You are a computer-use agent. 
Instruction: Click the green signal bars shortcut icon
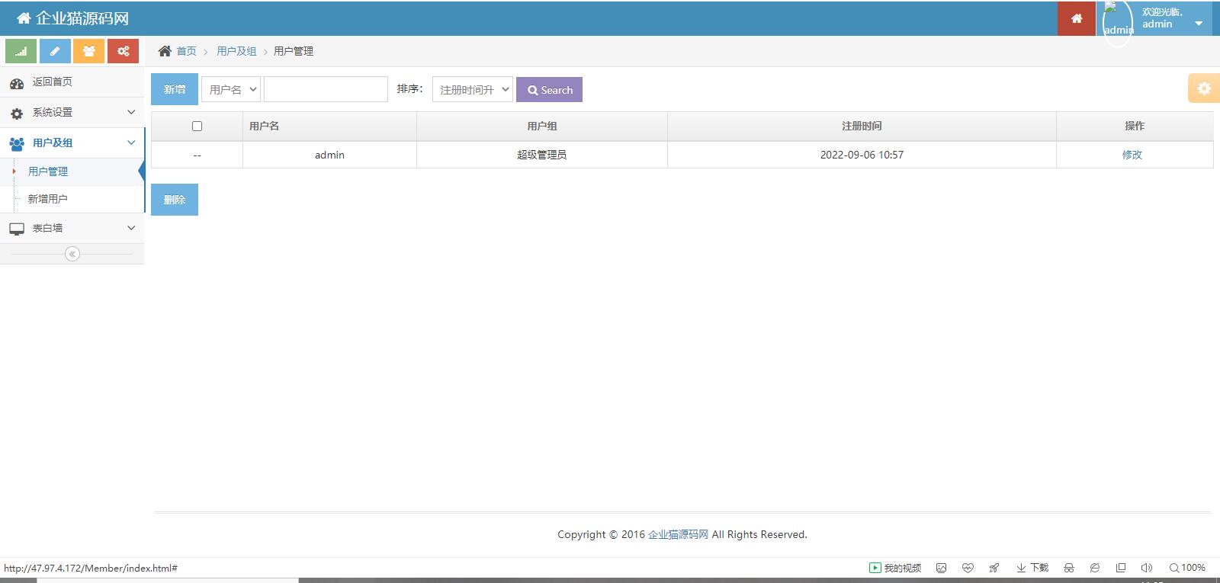(x=21, y=51)
